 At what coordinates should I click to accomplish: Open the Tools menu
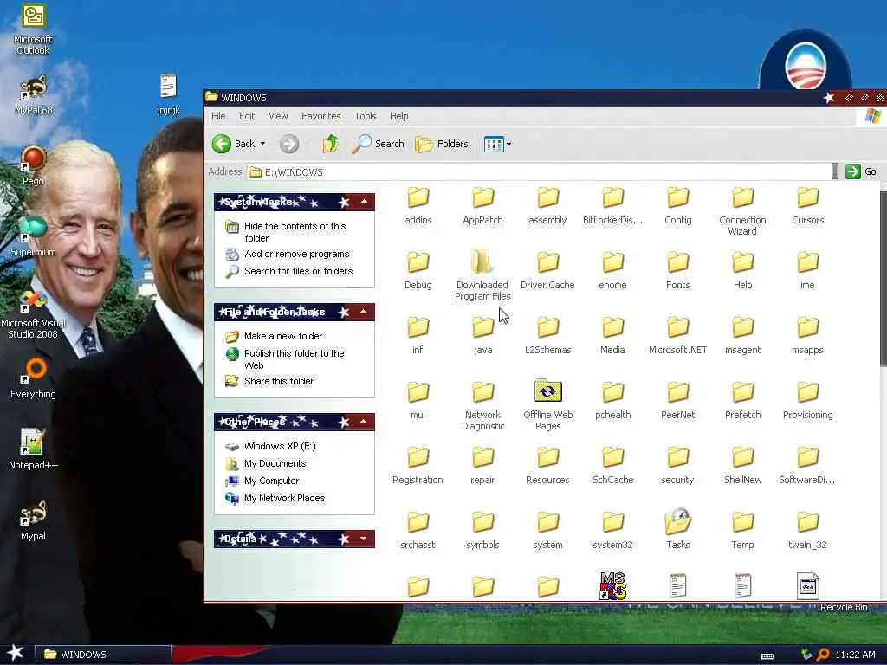[365, 116]
